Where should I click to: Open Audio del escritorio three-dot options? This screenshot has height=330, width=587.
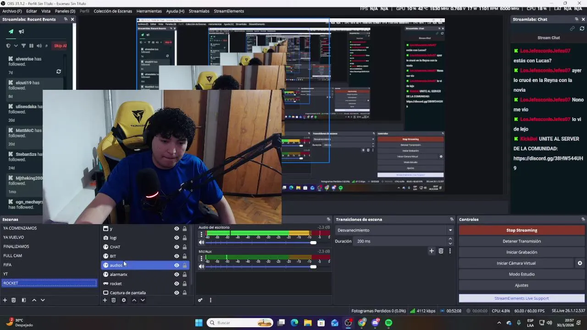pos(201,234)
